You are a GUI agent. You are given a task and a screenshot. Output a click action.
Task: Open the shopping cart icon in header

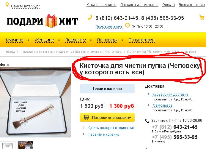point(202,17)
